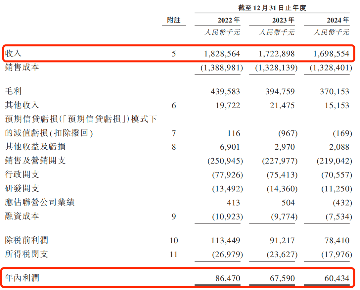Screen dimensions: 360x290
Task: Click 2022 net profit 86,470
Action: (x=228, y=278)
